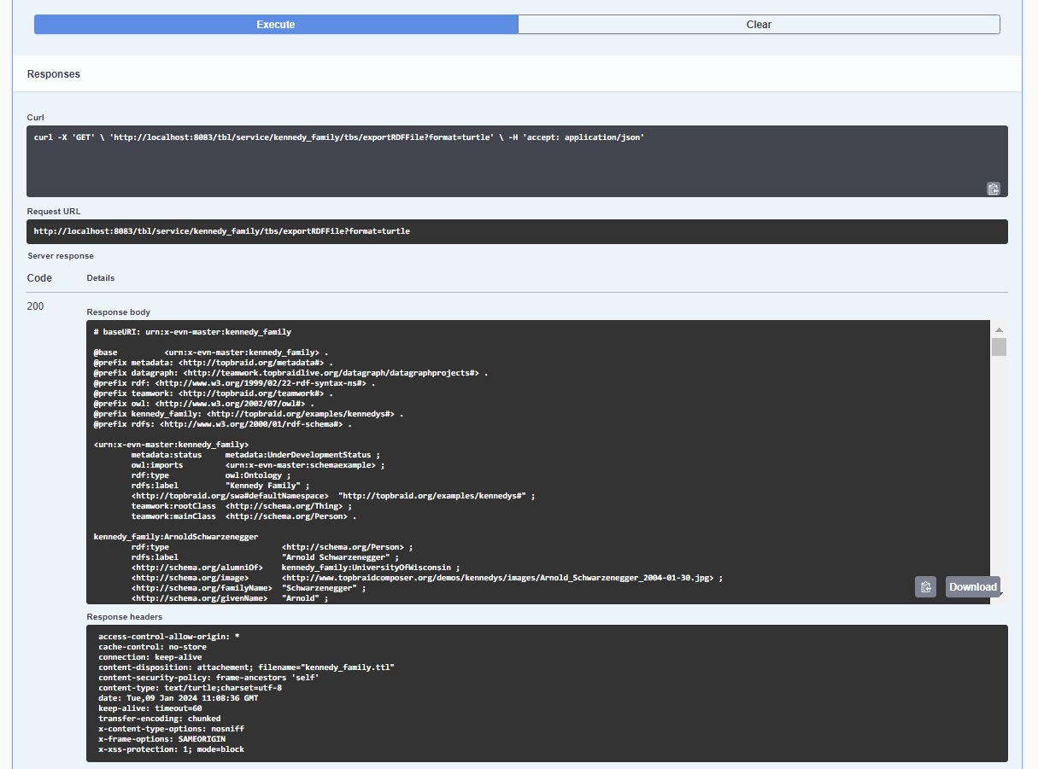The image size is (1038, 769).
Task: Click the Server response label
Action: 61,255
